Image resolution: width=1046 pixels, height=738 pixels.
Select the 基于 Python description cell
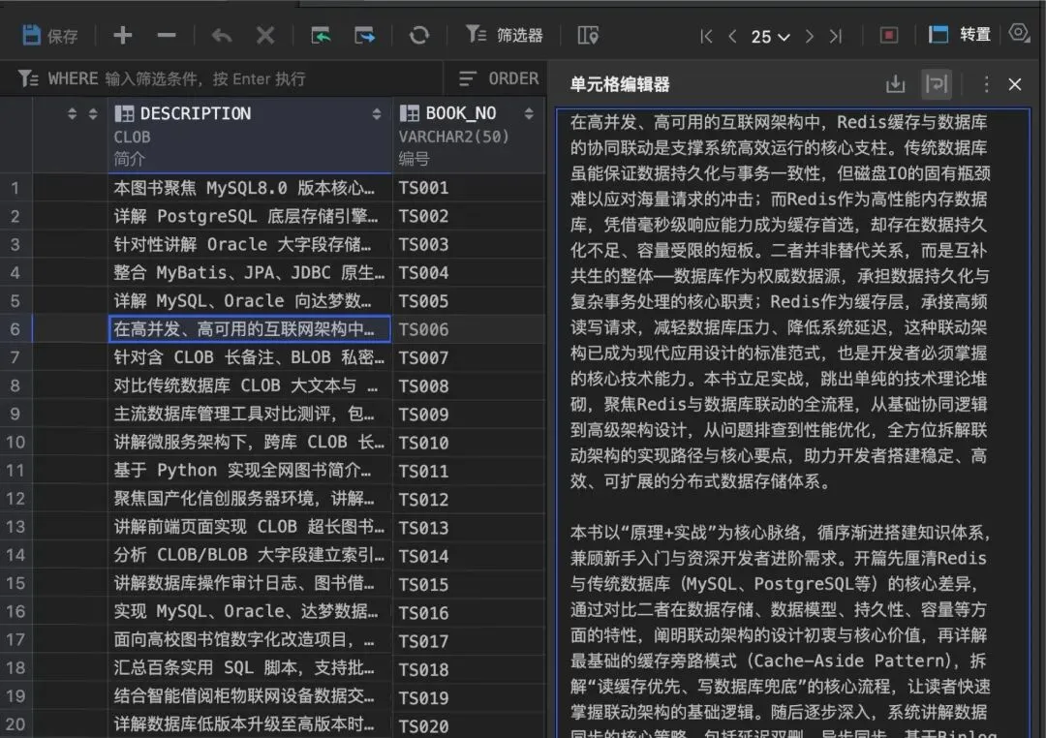[x=250, y=471]
